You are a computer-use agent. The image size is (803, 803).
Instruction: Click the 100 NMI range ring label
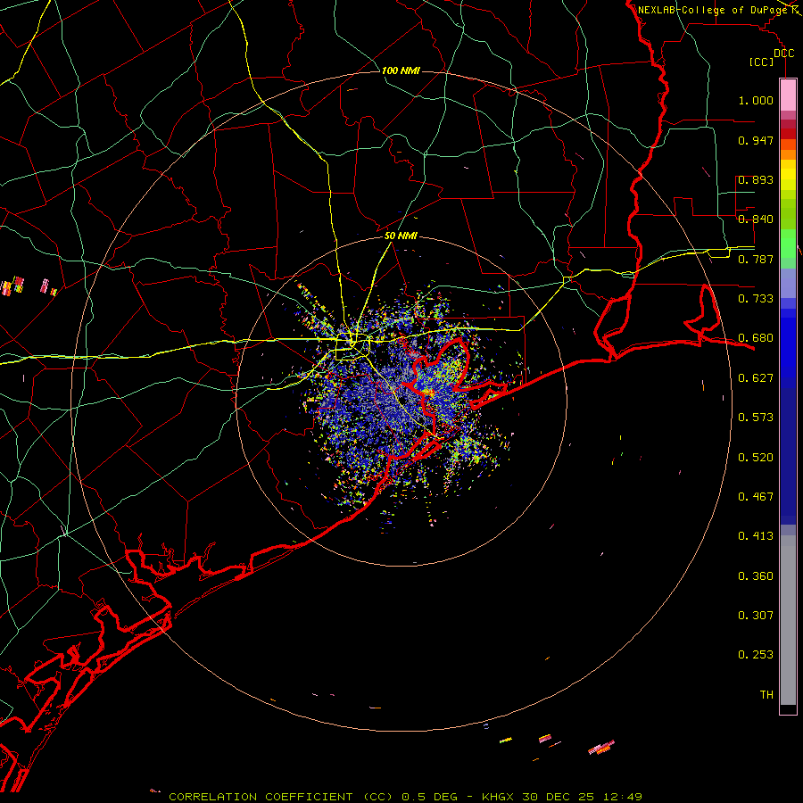(401, 70)
